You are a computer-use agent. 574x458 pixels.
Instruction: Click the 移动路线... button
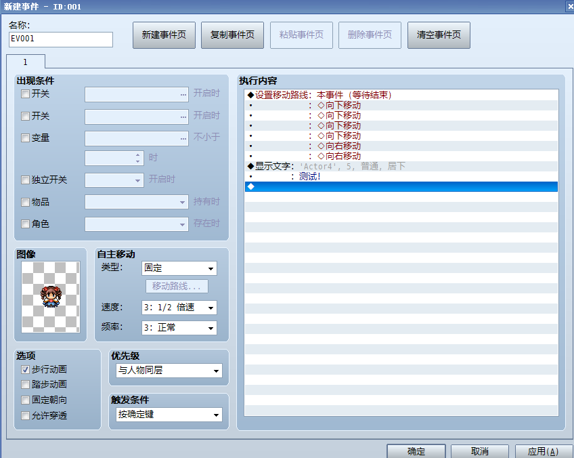tap(177, 286)
